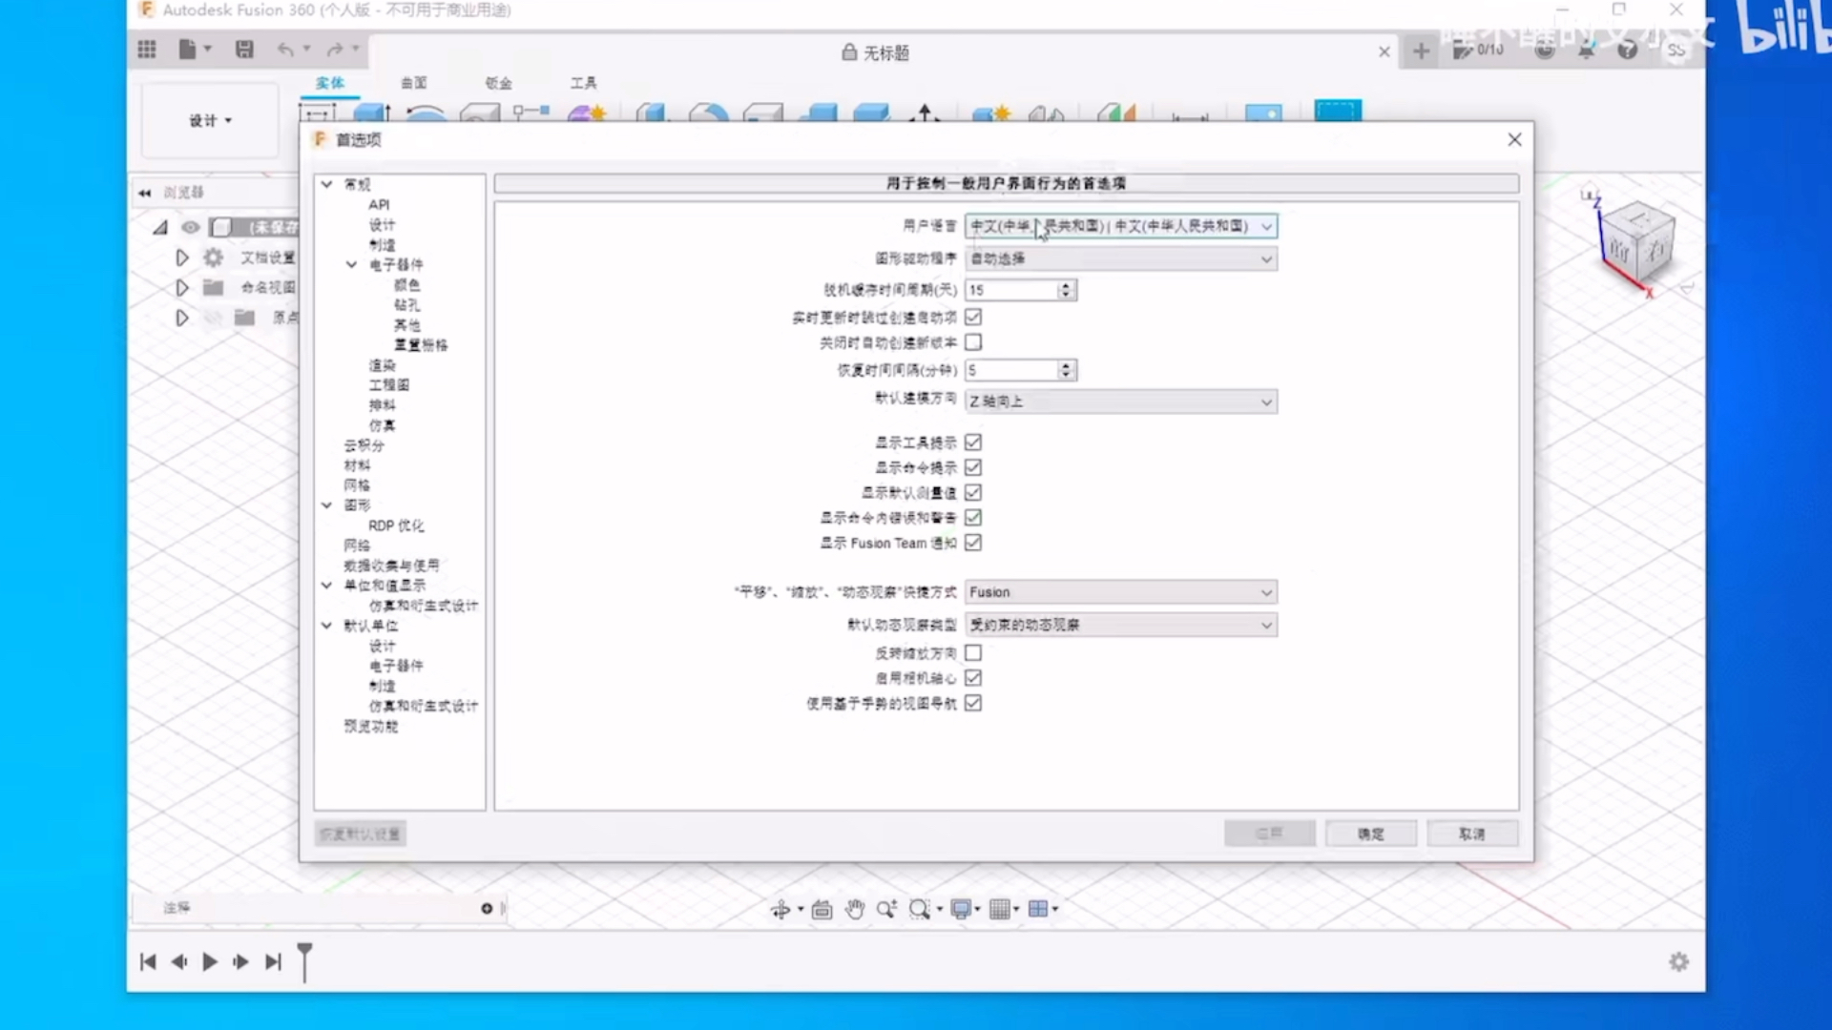Switch to the 曲面 tab

click(x=413, y=83)
